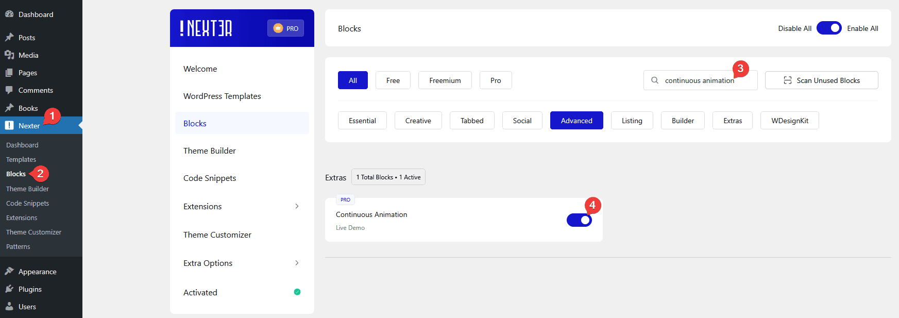Click the PRO crown badge
The height and width of the screenshot is (318, 899).
(285, 28)
